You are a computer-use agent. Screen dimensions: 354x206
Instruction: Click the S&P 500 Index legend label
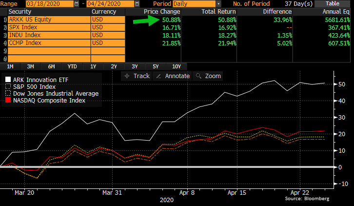[34, 86]
